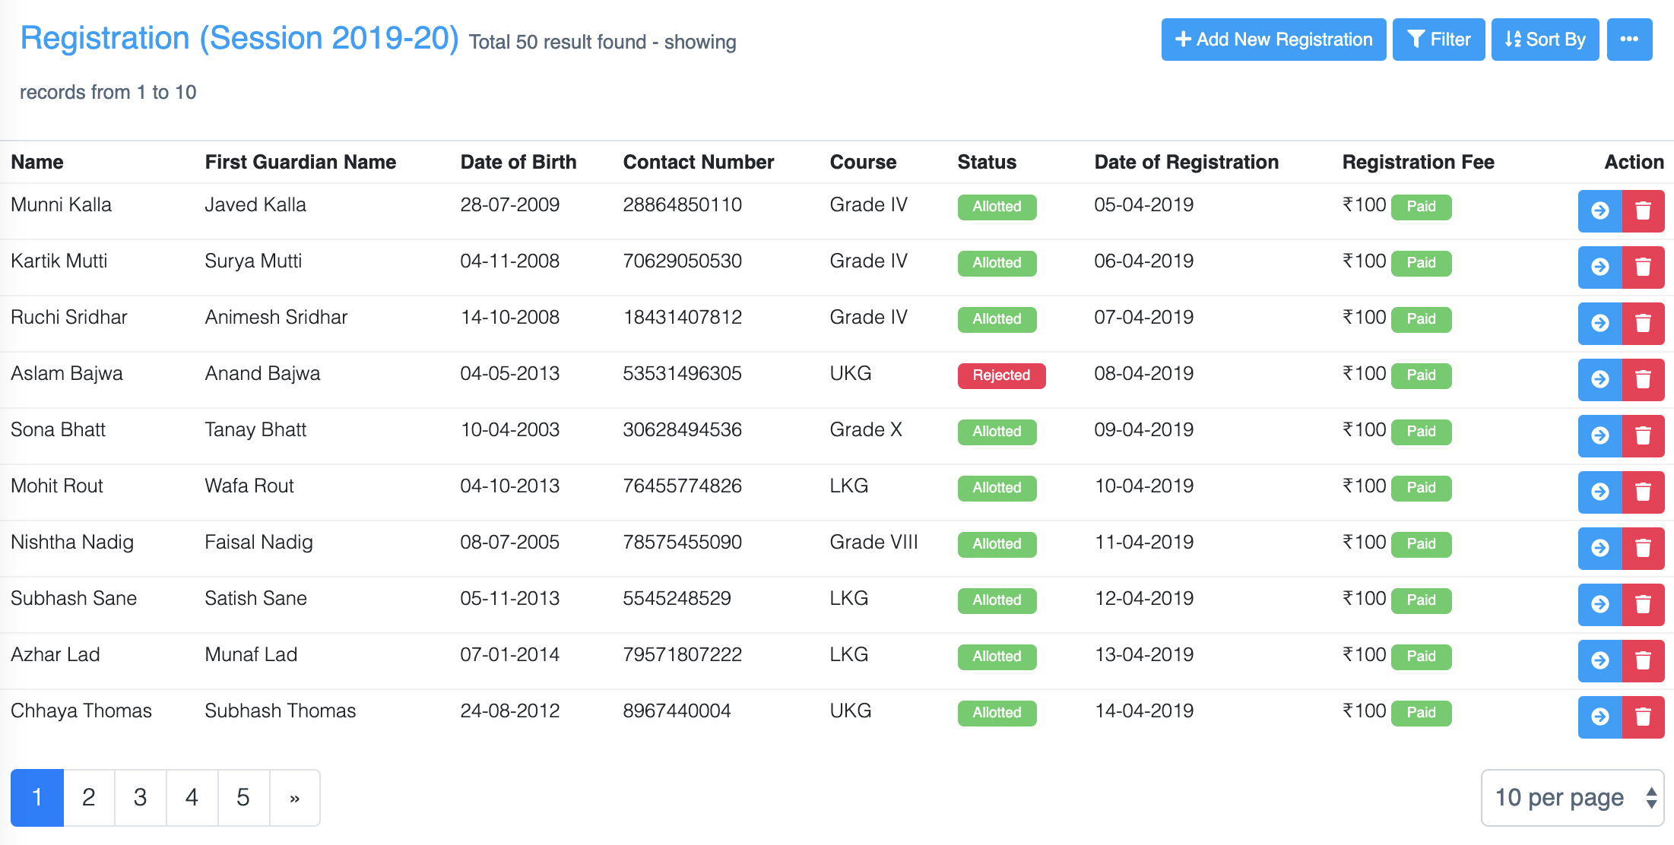This screenshot has height=845, width=1674.
Task: Delete Kartik Mutti's registration via trash icon
Action: tap(1643, 267)
